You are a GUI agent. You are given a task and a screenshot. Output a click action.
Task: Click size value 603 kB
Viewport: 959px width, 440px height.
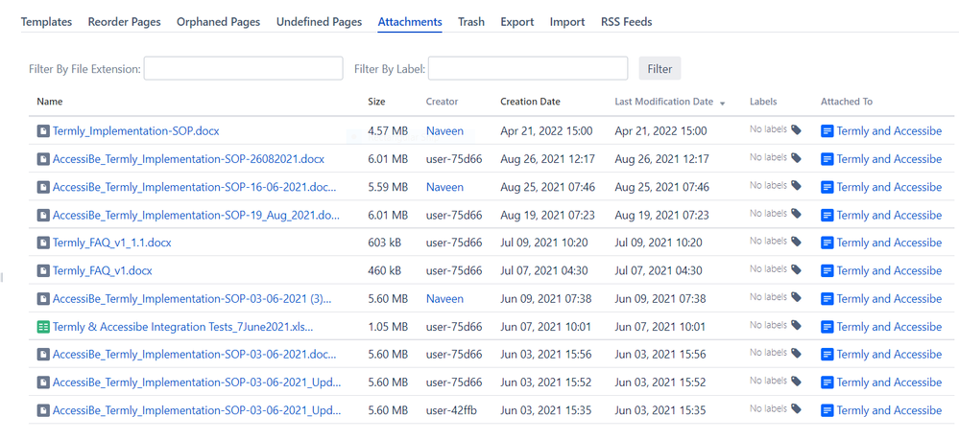[x=385, y=243]
